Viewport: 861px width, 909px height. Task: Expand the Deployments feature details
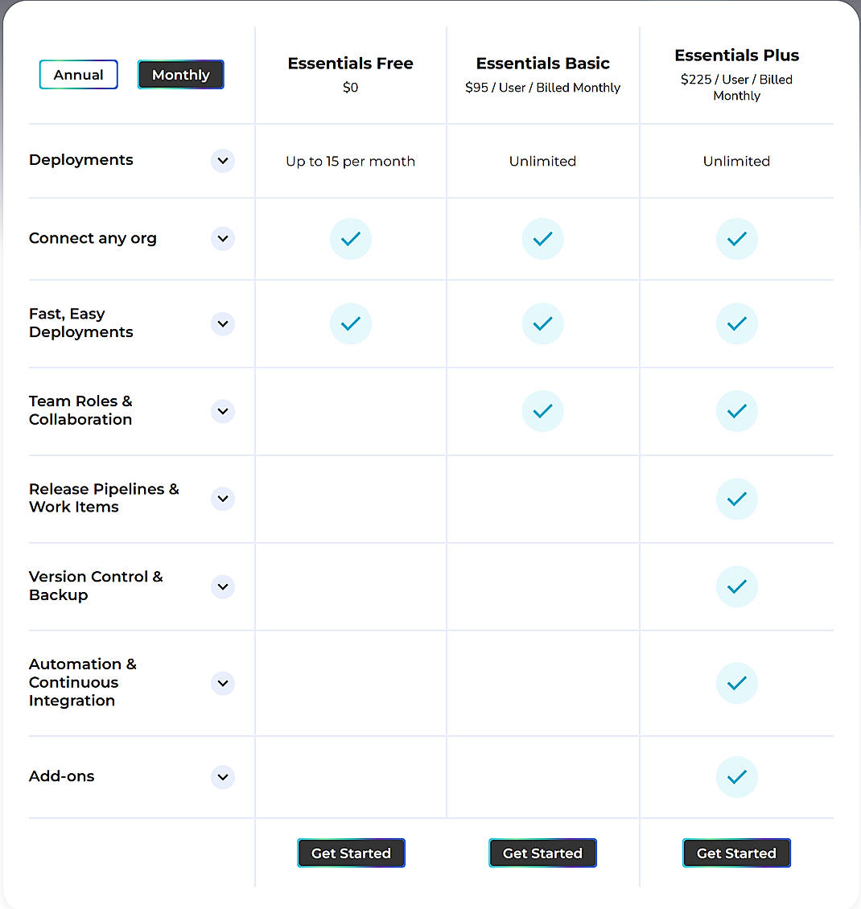[222, 161]
